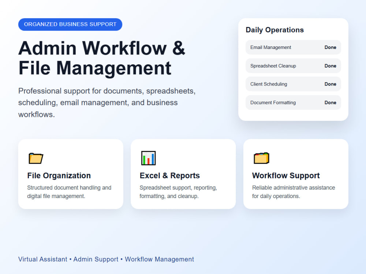Click the open folder icon above File Organization
366x274 pixels.
36,158
